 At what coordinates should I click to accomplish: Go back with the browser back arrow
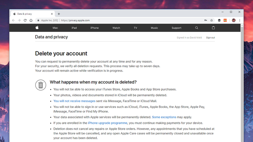13,20
